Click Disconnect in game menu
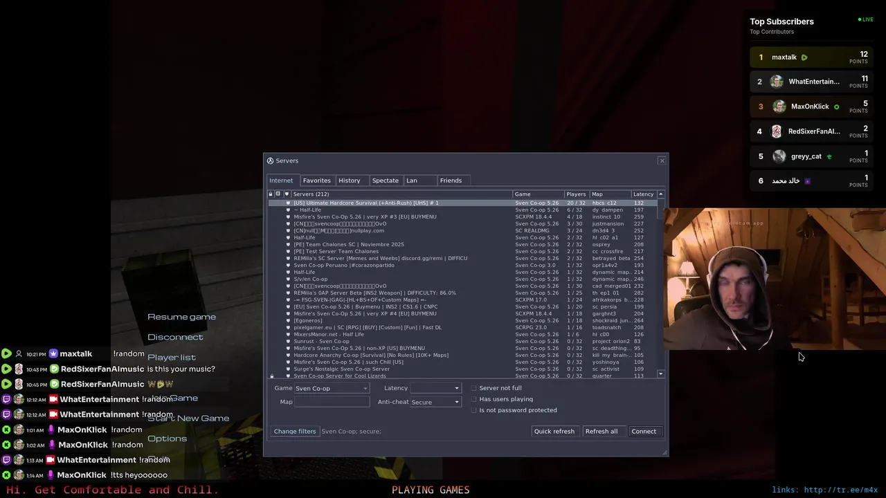The image size is (886, 498). coord(175,337)
